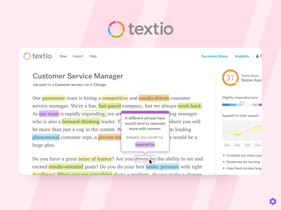Select the 'passionate' yellow highlight

tap(54, 98)
